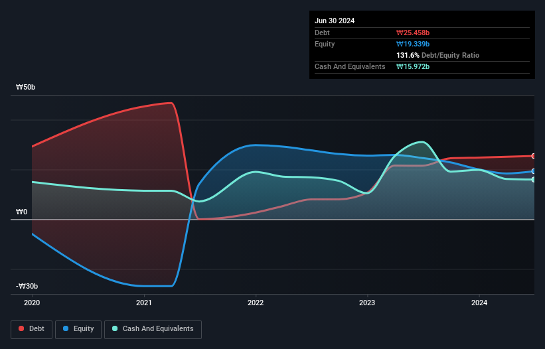Toggle the Debt series legend button
Image resolution: width=545 pixels, height=349 pixels.
[32, 329]
